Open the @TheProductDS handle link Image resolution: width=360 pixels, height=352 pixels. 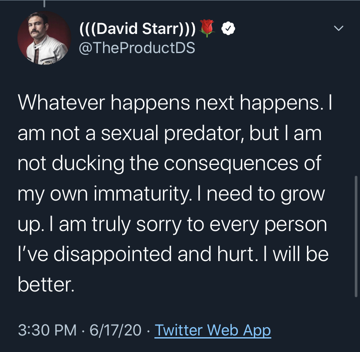(x=137, y=47)
